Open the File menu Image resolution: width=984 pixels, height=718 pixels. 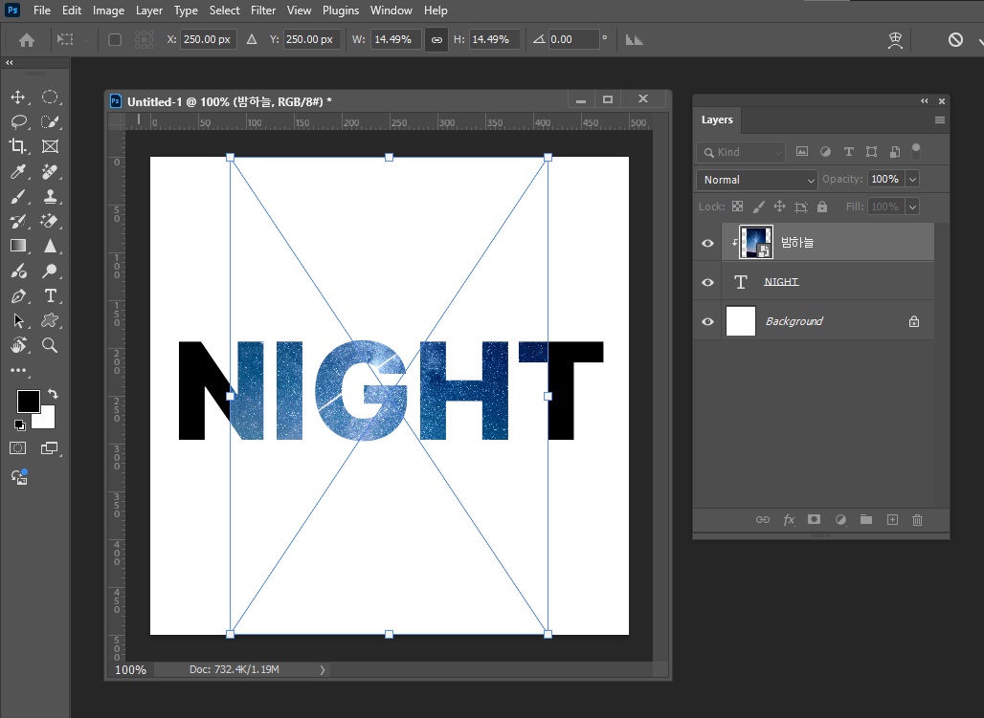(x=42, y=11)
